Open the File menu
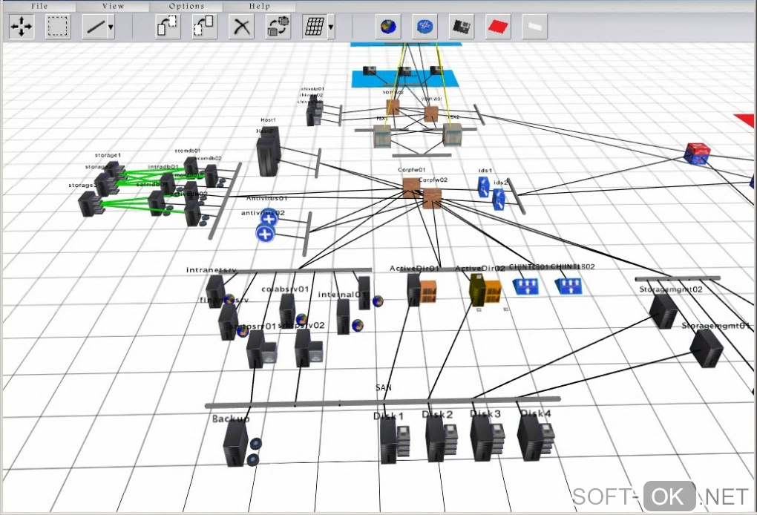 [39, 6]
